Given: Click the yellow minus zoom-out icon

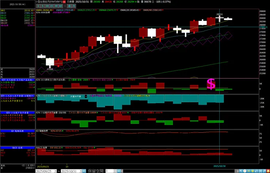Looking at the screenshot, I should click(248, 171).
